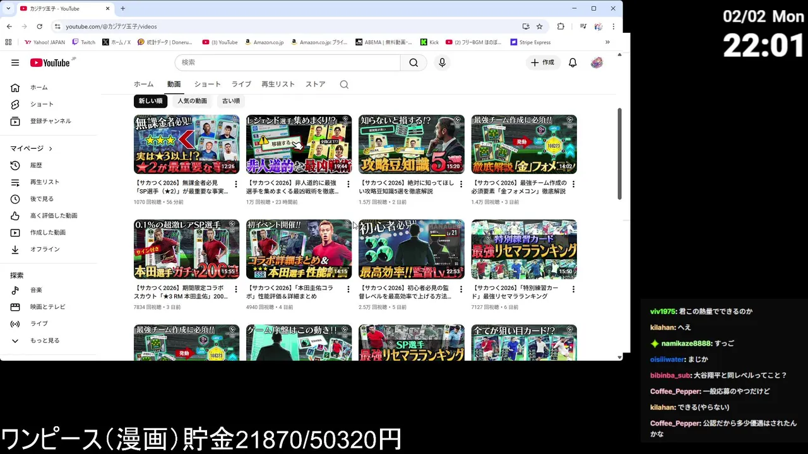Switch to ライブ tab

(241, 84)
